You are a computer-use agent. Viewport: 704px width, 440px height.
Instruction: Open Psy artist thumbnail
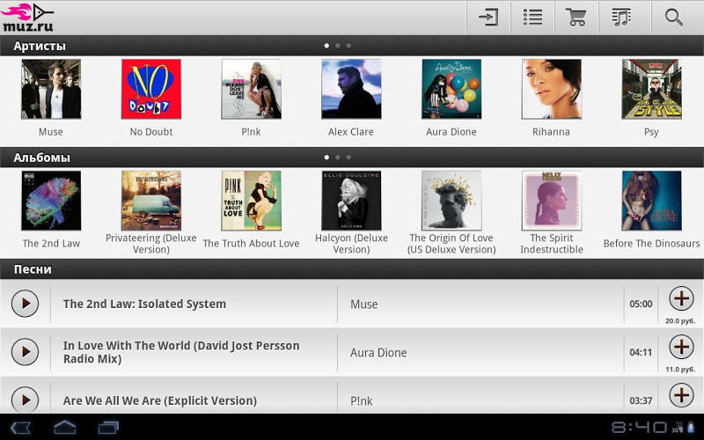click(652, 89)
